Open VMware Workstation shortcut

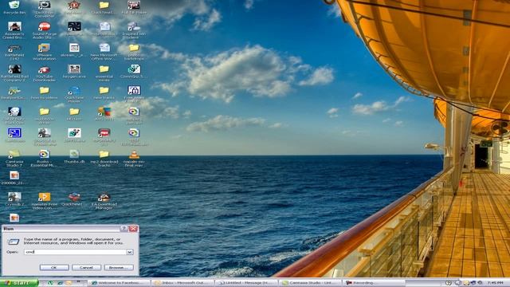[45, 52]
